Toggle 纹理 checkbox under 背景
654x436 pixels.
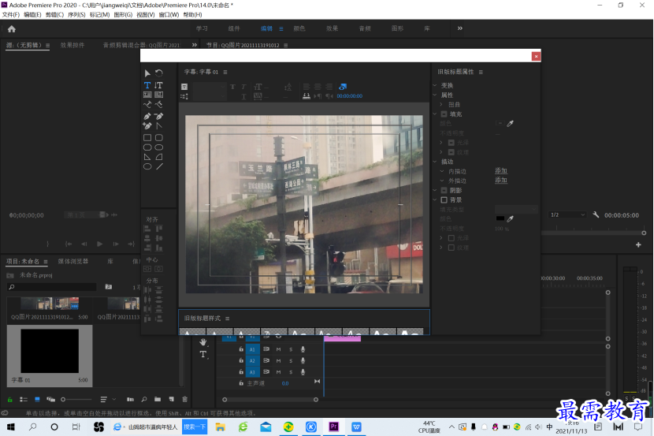[451, 248]
